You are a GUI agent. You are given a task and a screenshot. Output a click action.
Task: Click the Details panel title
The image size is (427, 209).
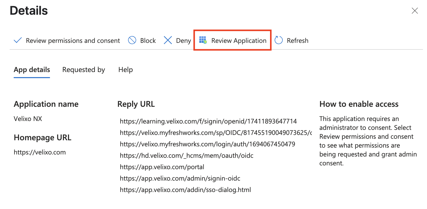click(x=29, y=11)
